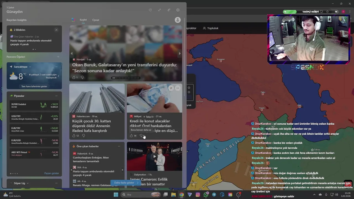This screenshot has height=199, width=354.
Task: Click Daha fazla göster button
Action: click(x=126, y=183)
